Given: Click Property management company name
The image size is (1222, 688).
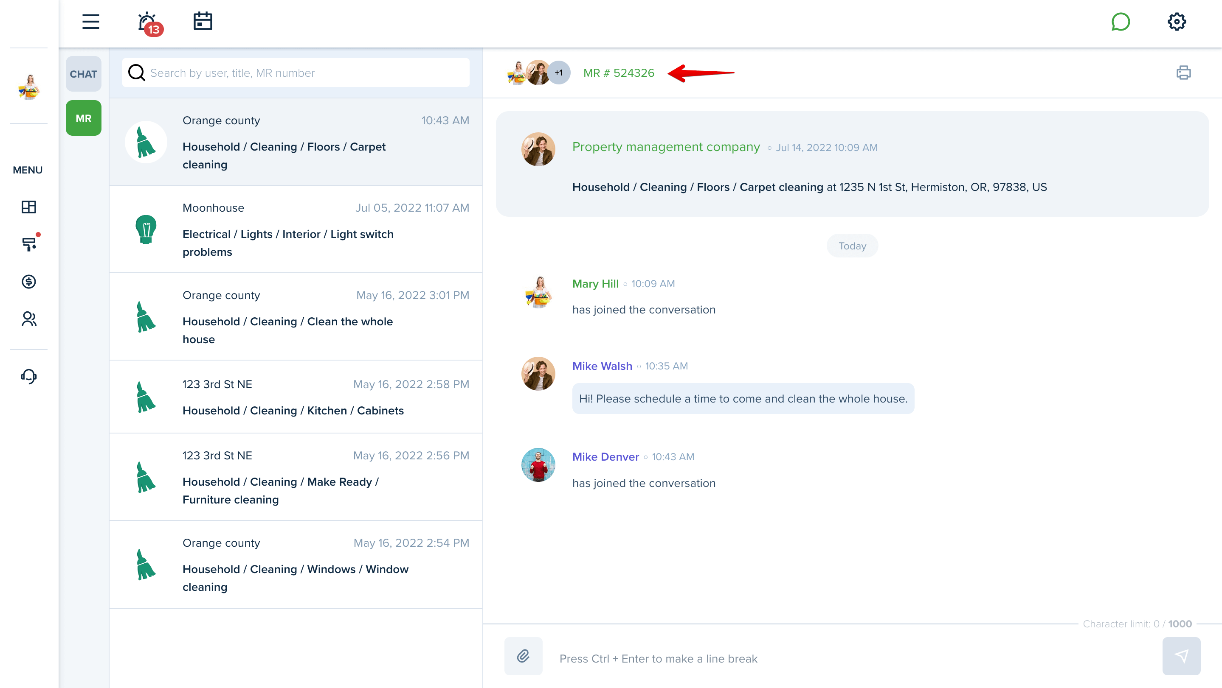Looking at the screenshot, I should pyautogui.click(x=665, y=147).
